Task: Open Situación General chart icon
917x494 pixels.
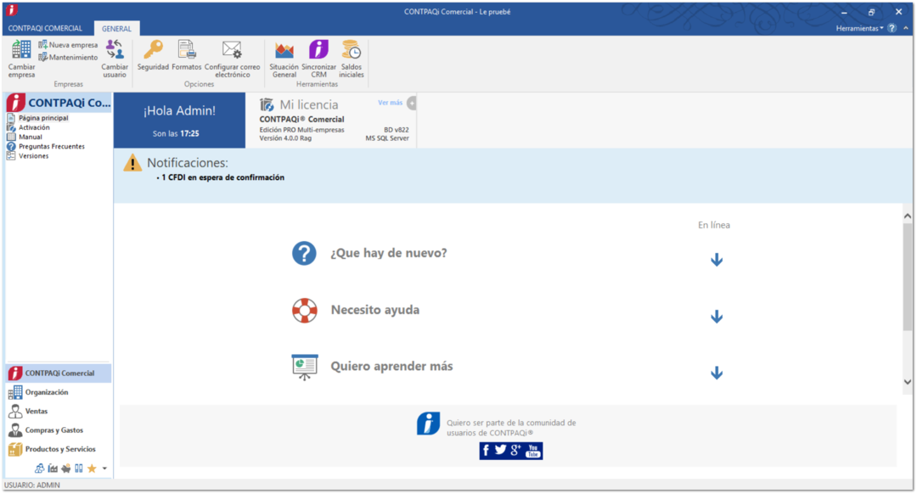Action: coord(284,51)
